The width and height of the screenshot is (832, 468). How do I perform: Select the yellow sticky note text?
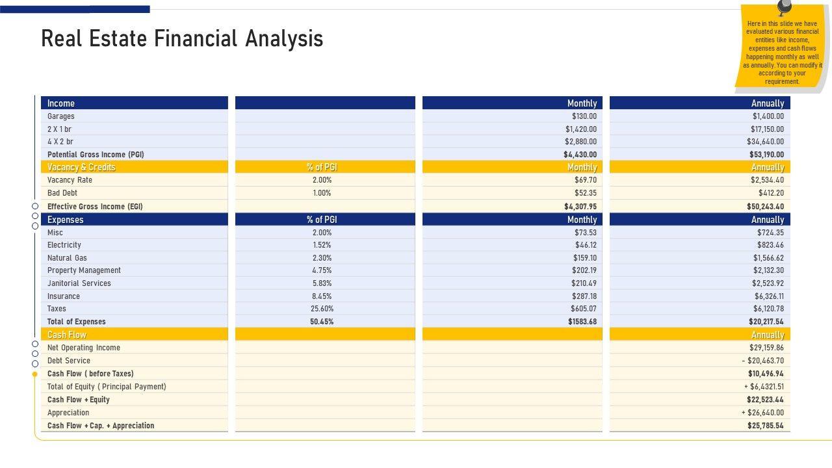[782, 53]
